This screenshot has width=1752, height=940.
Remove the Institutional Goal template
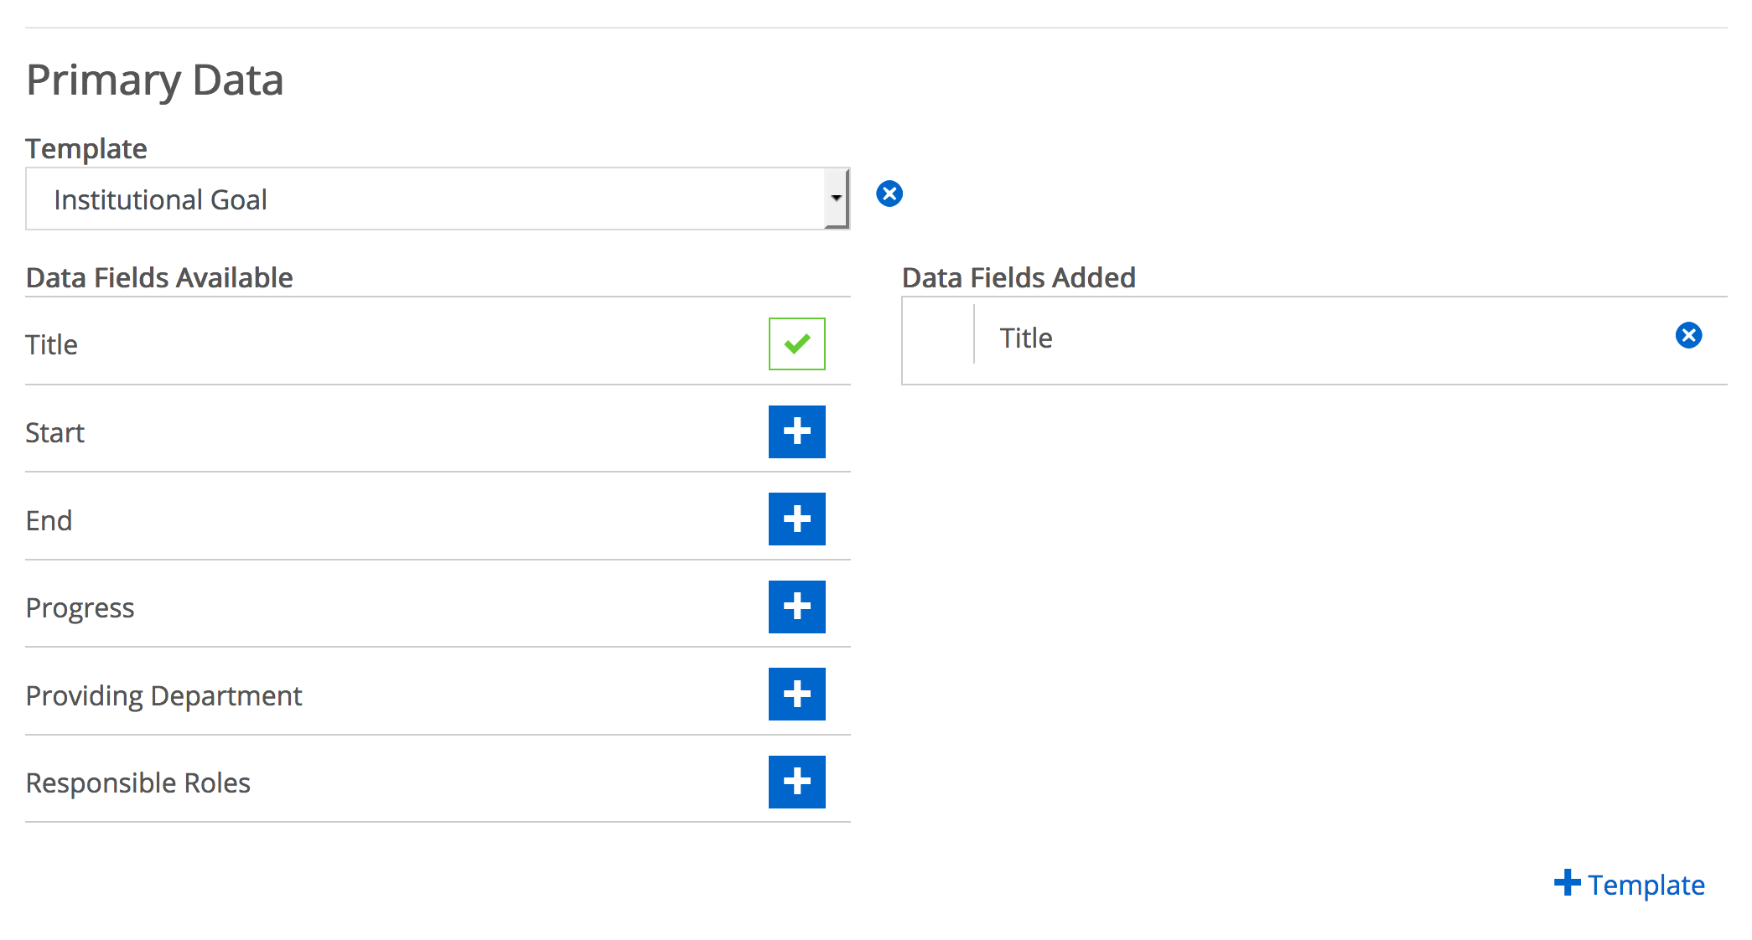point(889,194)
